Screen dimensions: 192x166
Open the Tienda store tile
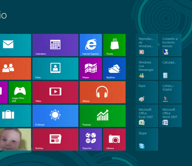114,45
